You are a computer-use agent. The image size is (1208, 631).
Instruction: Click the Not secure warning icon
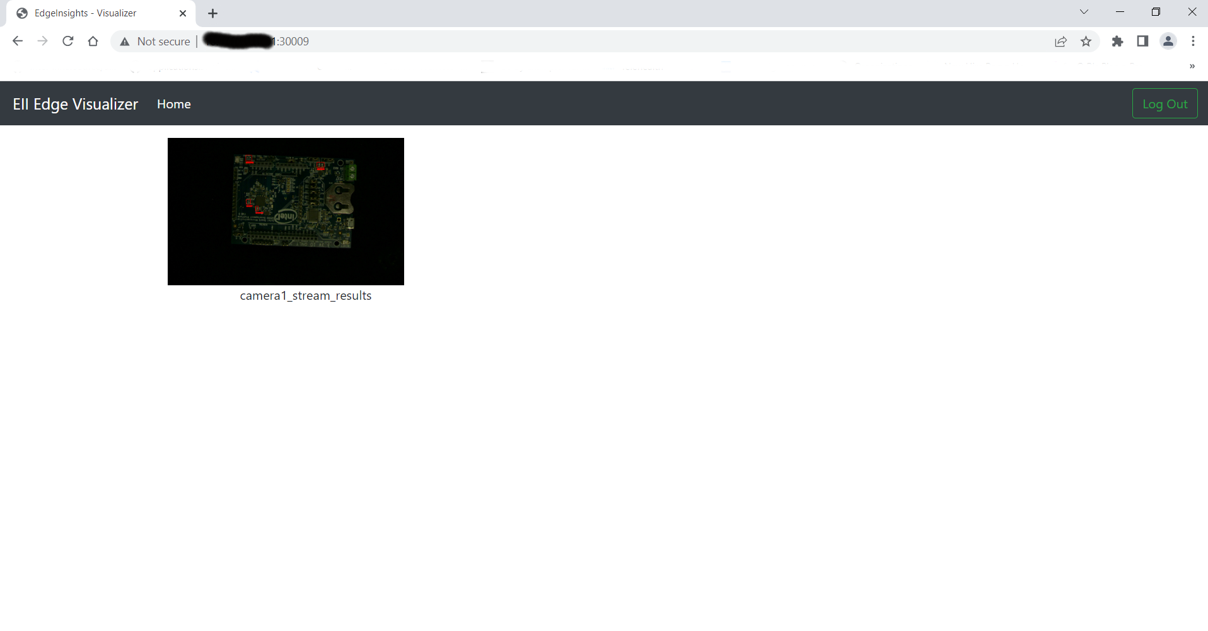[x=125, y=42]
